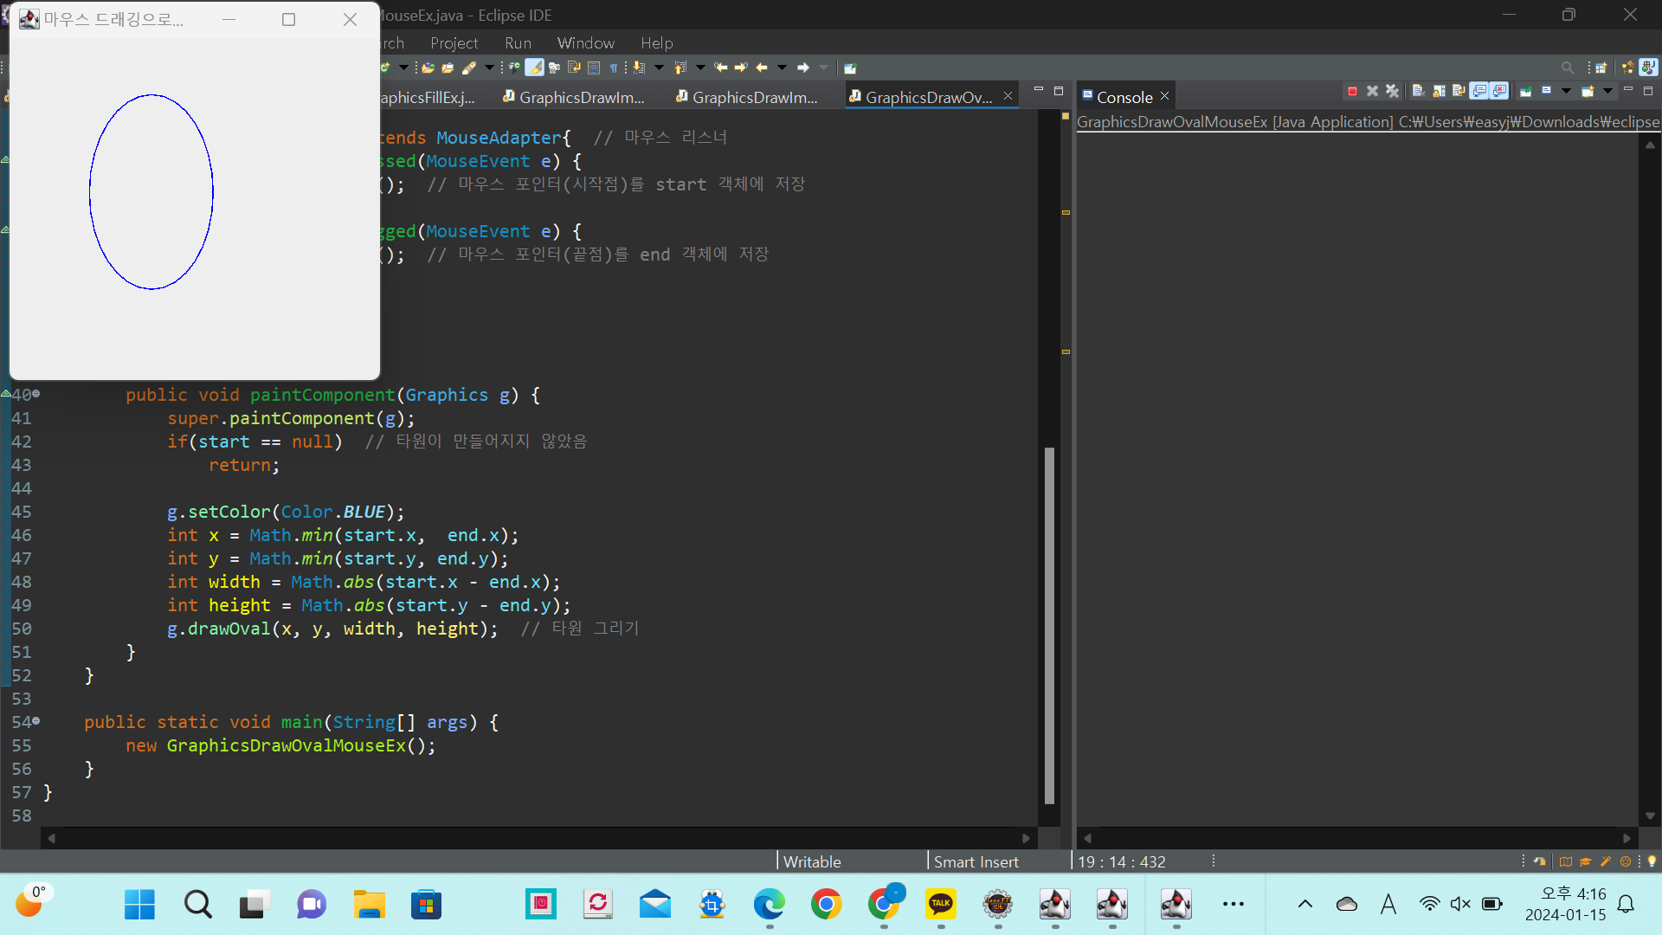
Task: Click the Writable status bar field
Action: [812, 861]
